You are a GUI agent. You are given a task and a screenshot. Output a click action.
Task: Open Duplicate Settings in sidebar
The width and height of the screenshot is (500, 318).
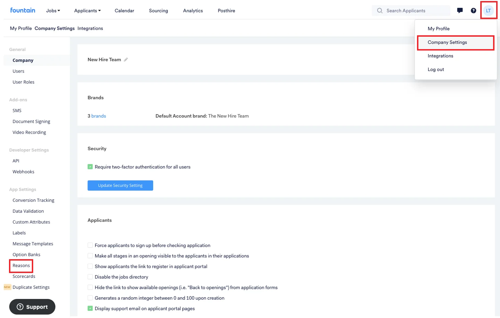31,287
